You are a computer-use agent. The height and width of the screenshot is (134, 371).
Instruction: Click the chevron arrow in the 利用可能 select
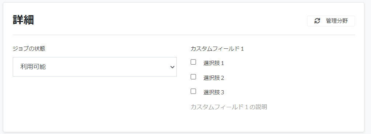(172, 67)
